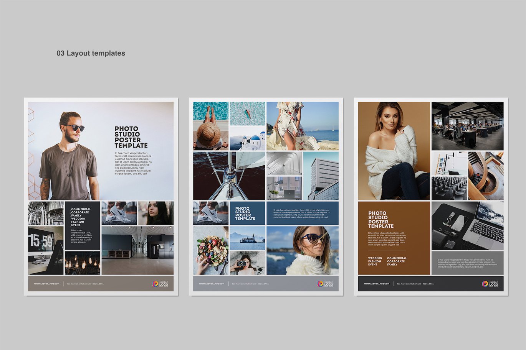The width and height of the screenshot is (526, 350).
Task: Click the brown 'PHOTO STUDIO POSTER TEMPLATE' title
Action: tap(381, 220)
